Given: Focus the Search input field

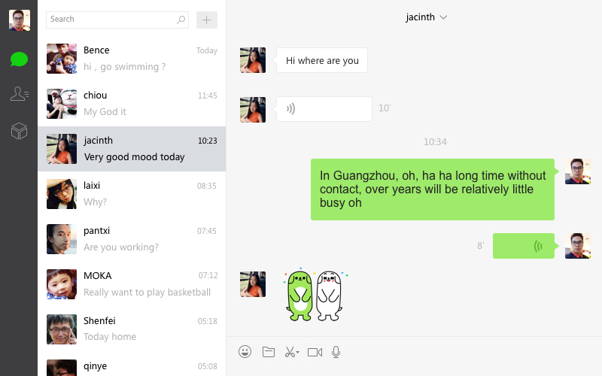Looking at the screenshot, I should 117,20.
